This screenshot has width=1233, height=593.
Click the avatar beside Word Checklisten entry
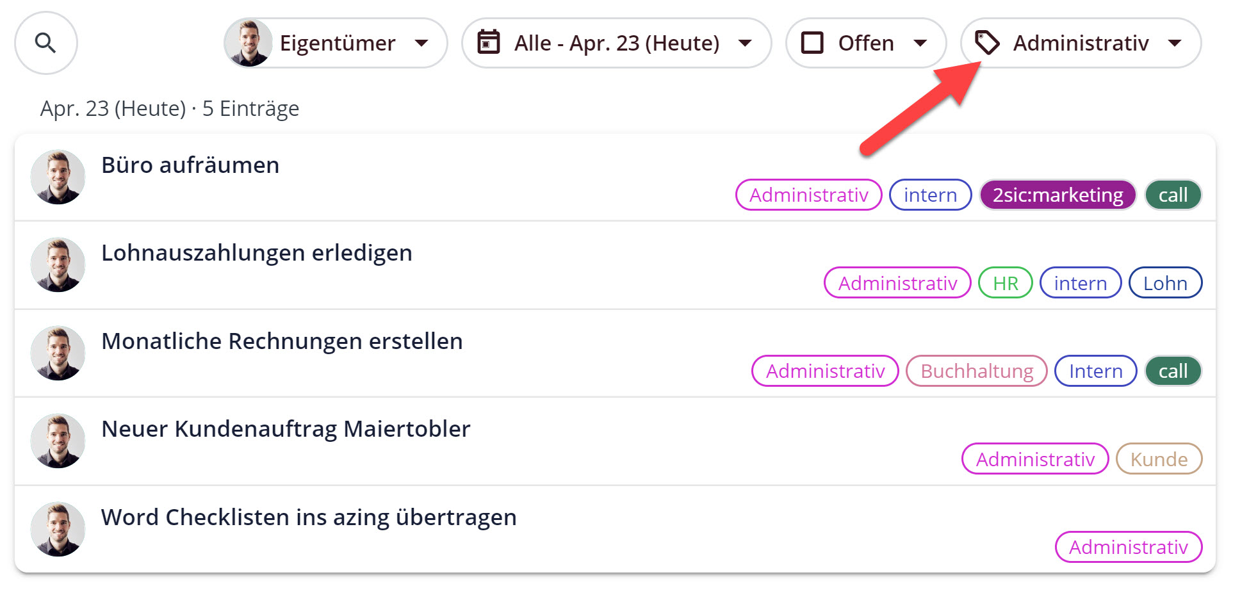point(58,529)
